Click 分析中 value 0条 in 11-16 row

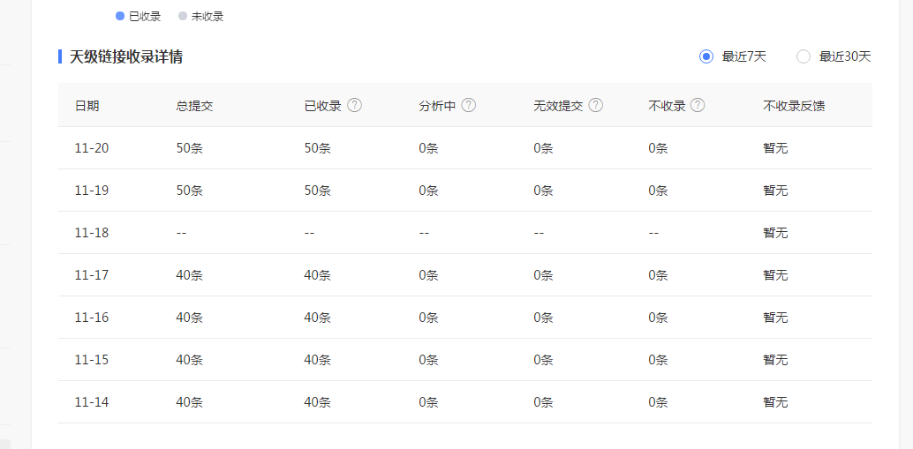pos(428,318)
